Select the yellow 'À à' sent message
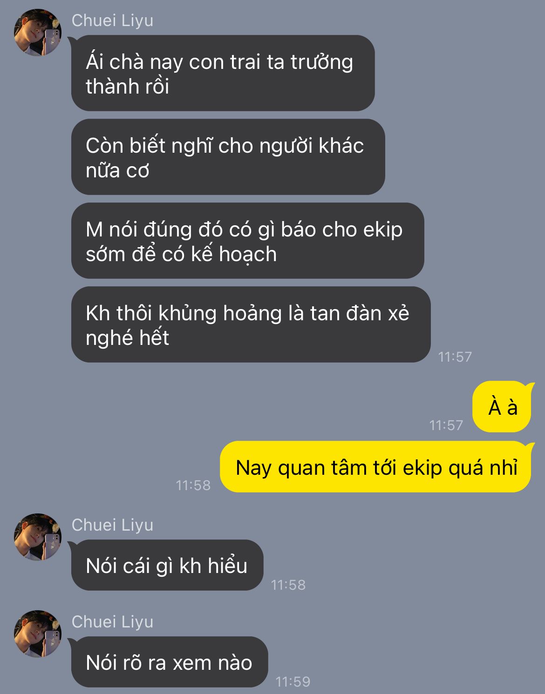Screen dimensions: 545x694 tap(502, 407)
